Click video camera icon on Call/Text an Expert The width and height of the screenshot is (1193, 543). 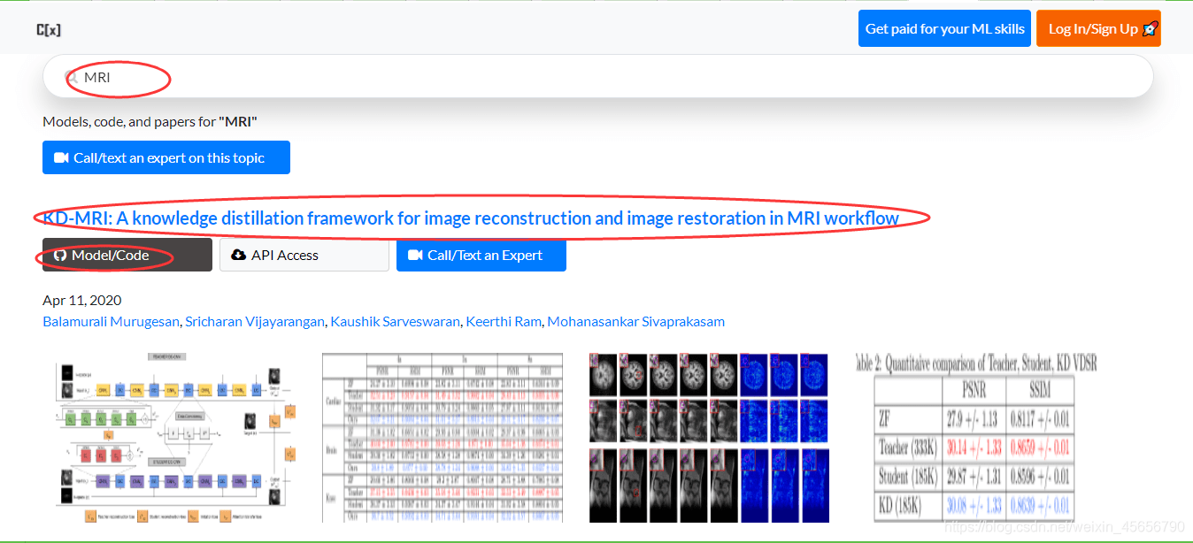click(415, 255)
